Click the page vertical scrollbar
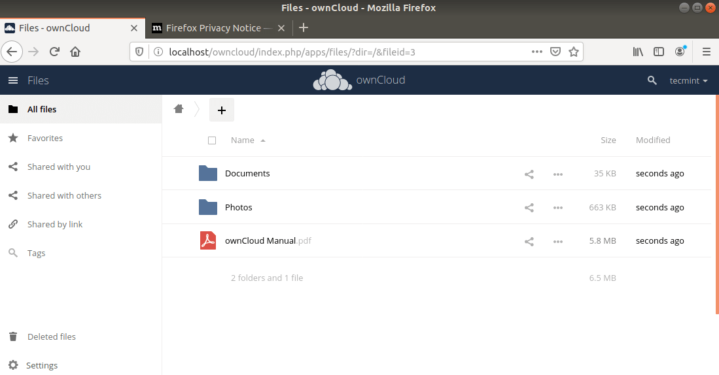 (x=717, y=204)
